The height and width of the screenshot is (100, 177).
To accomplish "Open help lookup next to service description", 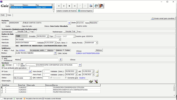I will click(x=80, y=65).
